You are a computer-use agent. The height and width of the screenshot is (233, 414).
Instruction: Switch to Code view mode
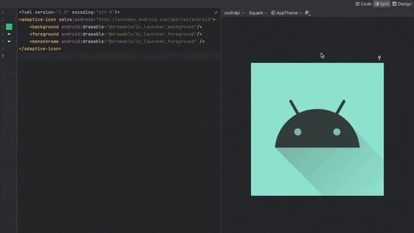coord(364,4)
